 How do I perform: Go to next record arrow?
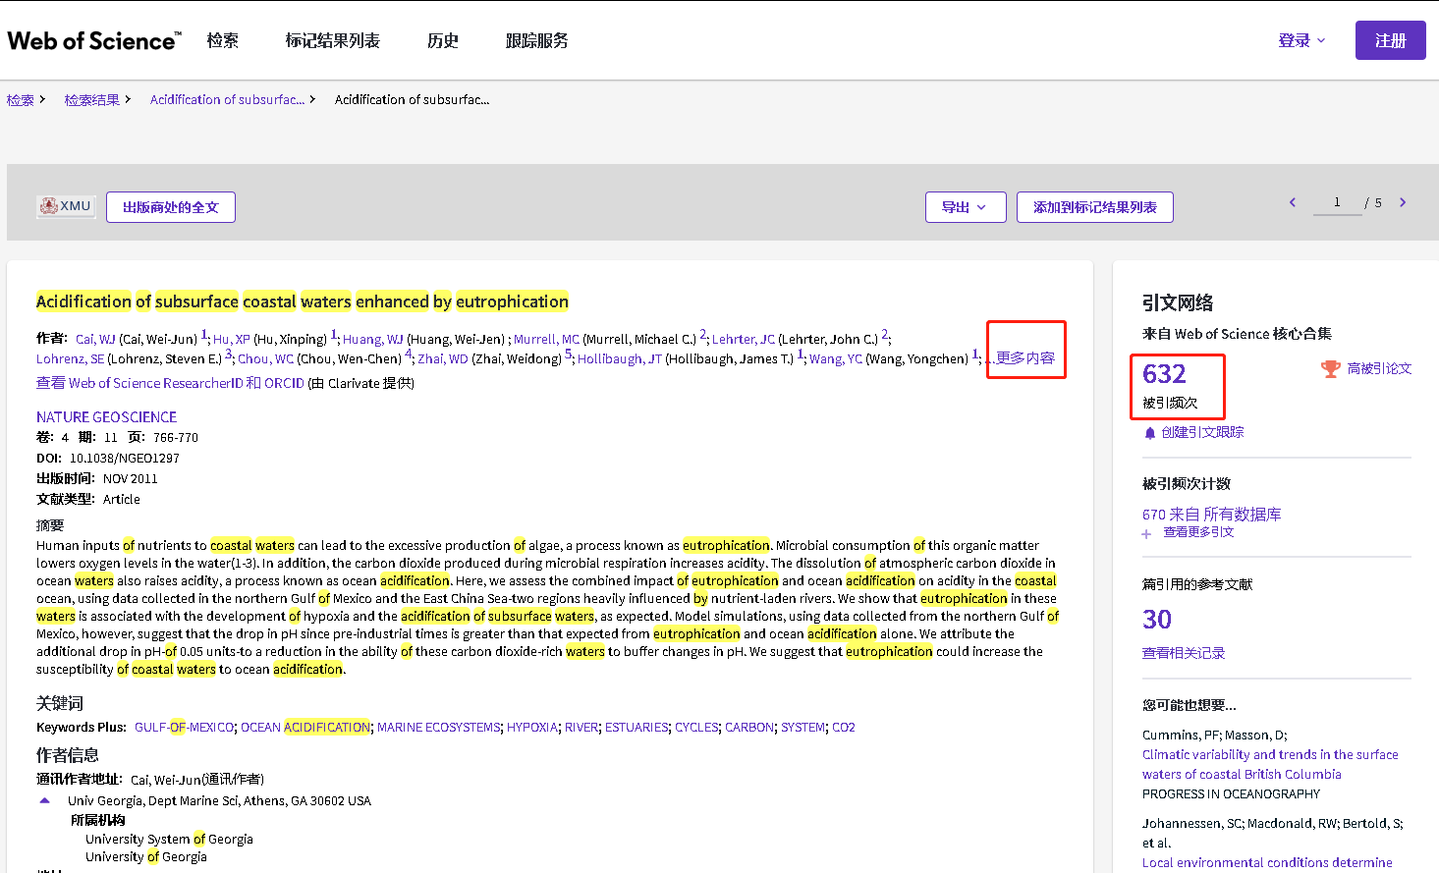coord(1403,202)
